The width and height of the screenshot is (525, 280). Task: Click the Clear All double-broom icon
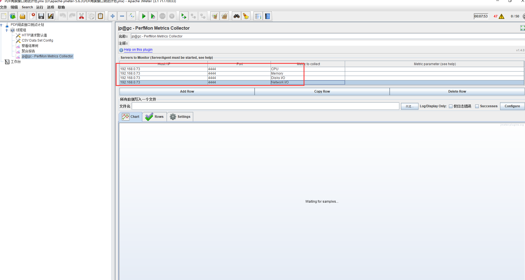pos(224,16)
